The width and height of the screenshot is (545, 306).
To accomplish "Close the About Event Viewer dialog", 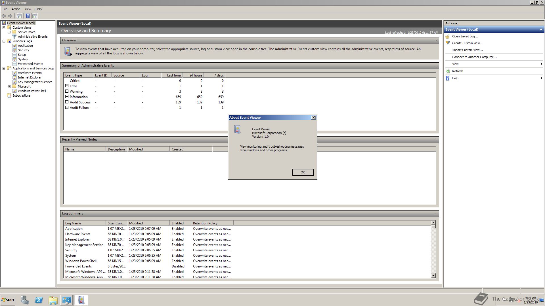I will (313, 118).
